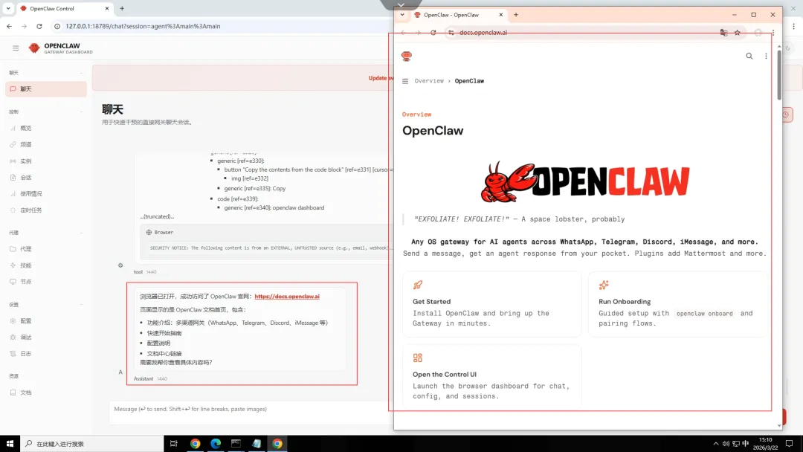The width and height of the screenshot is (803, 452).
Task: Open 会话 sessions in sidebar
Action: (x=46, y=177)
